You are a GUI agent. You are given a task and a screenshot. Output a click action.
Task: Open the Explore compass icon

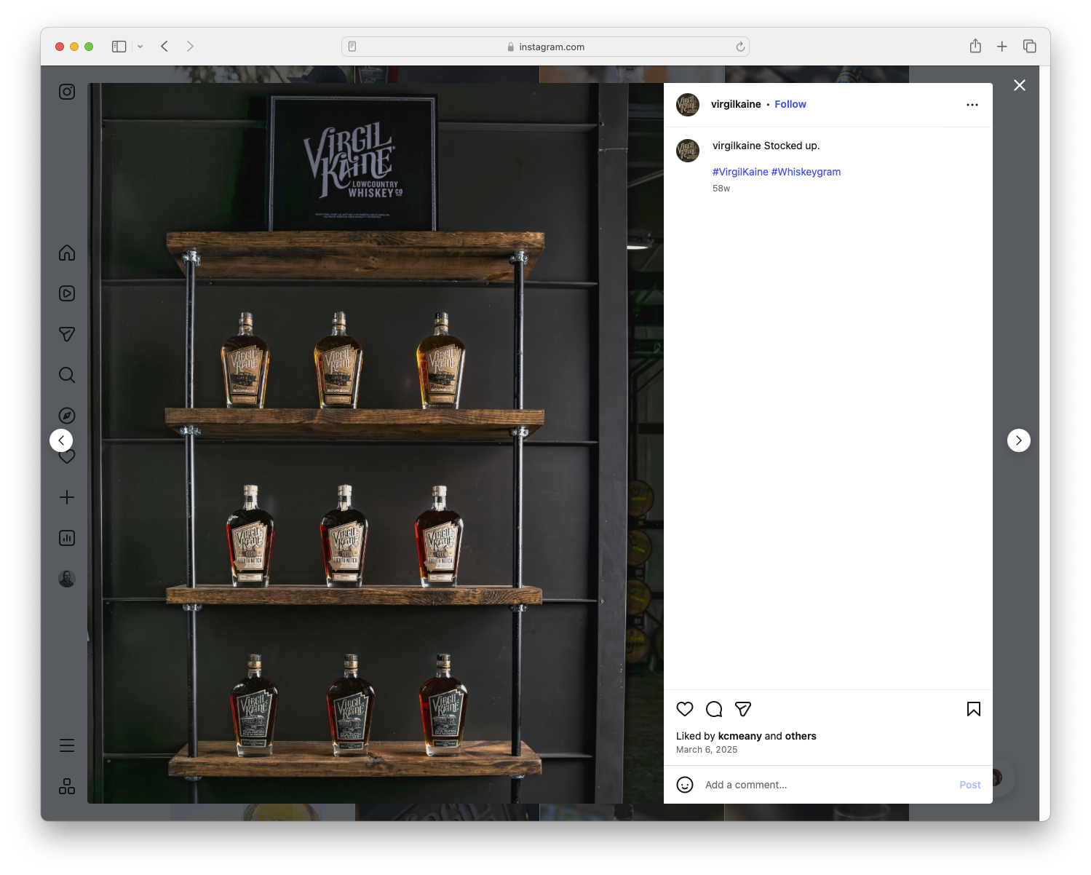point(66,415)
